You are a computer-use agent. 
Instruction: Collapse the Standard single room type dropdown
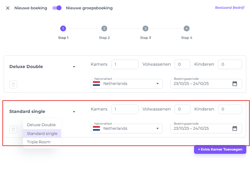74,112
